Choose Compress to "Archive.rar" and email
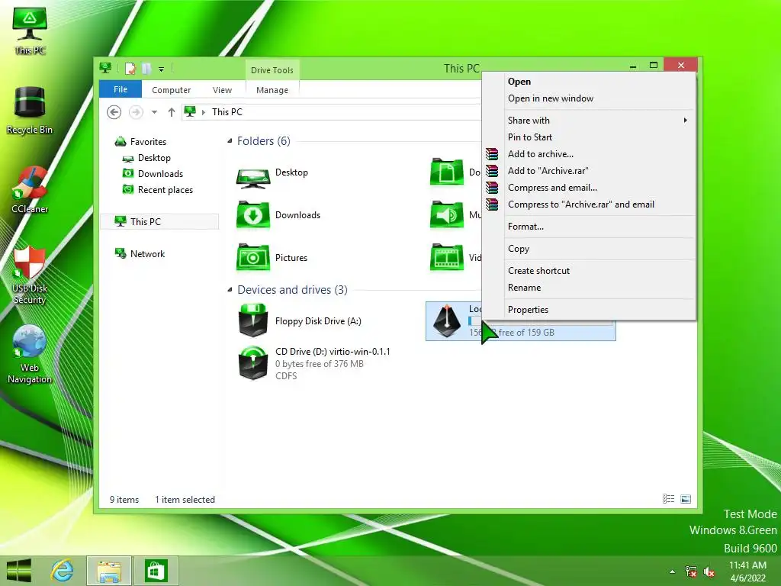 point(588,204)
